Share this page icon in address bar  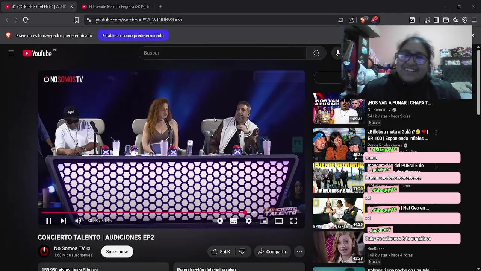point(351,20)
